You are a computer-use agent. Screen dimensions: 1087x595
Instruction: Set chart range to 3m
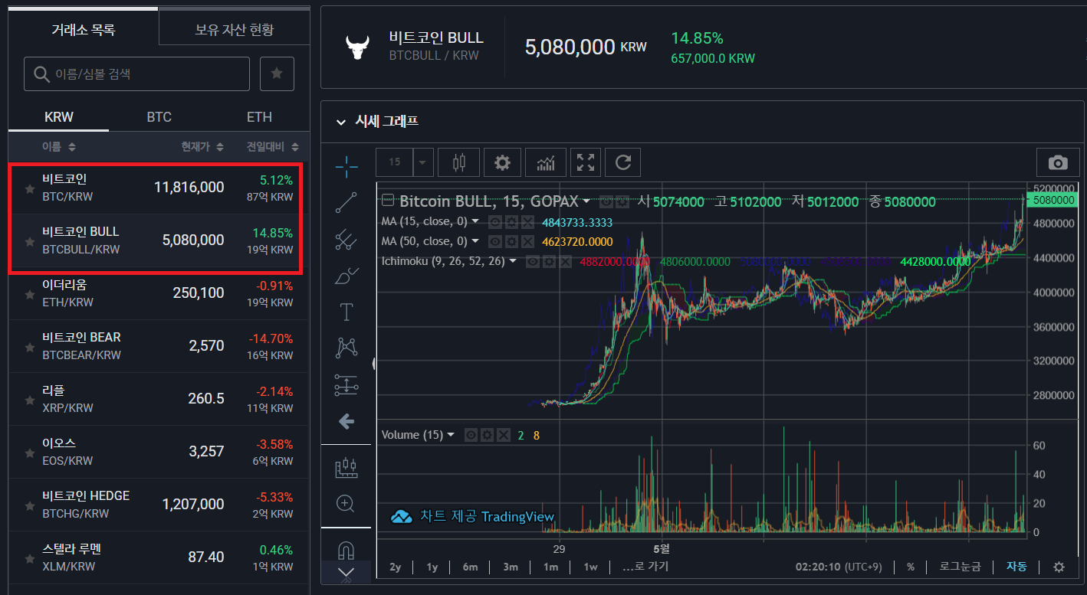click(511, 567)
